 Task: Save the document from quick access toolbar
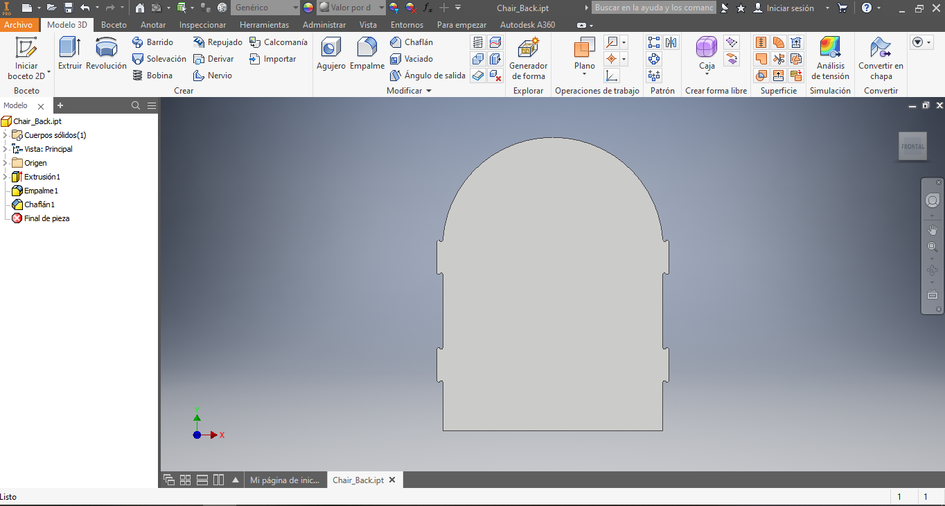[x=69, y=8]
